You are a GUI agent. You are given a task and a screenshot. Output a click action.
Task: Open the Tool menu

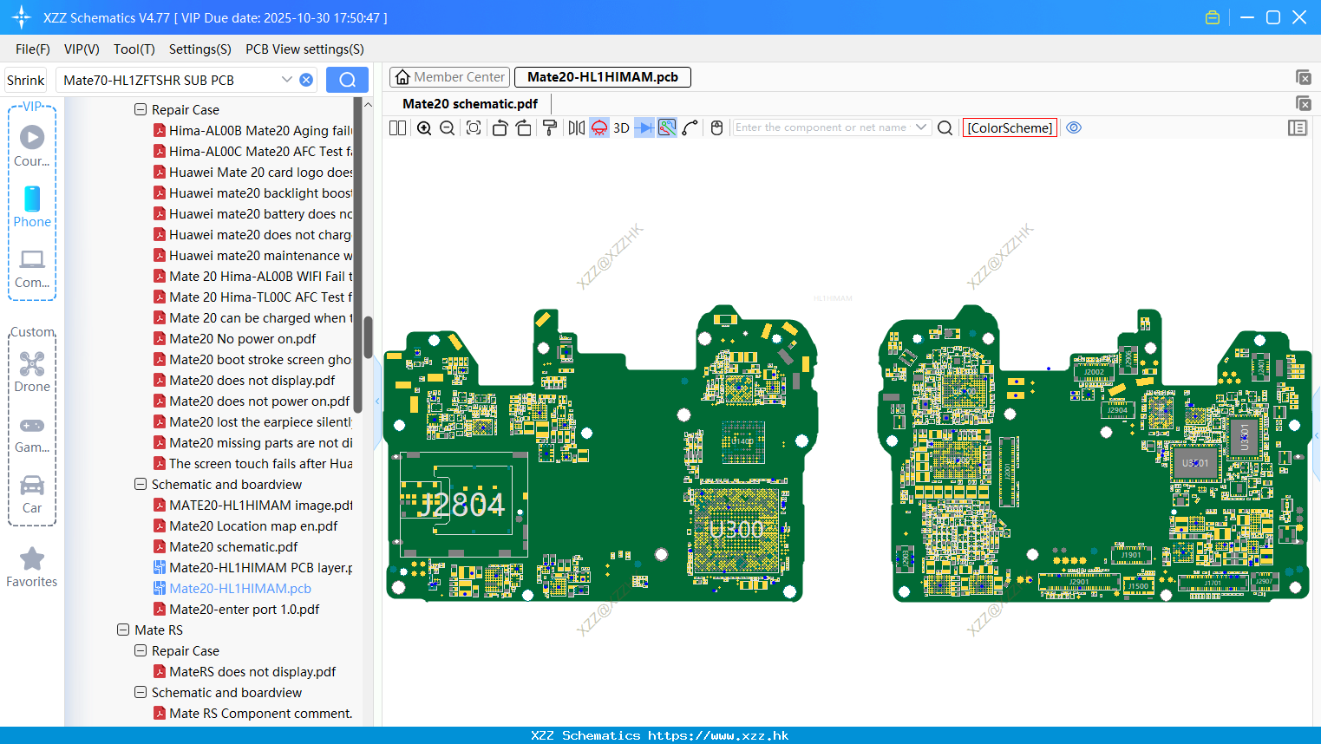[134, 49]
